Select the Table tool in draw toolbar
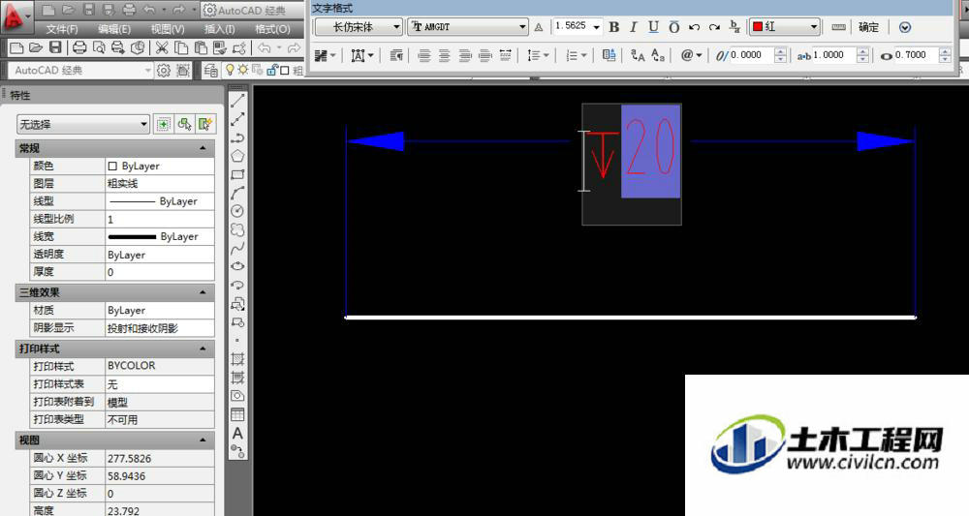Screen dimensions: 969x516 click(x=237, y=414)
